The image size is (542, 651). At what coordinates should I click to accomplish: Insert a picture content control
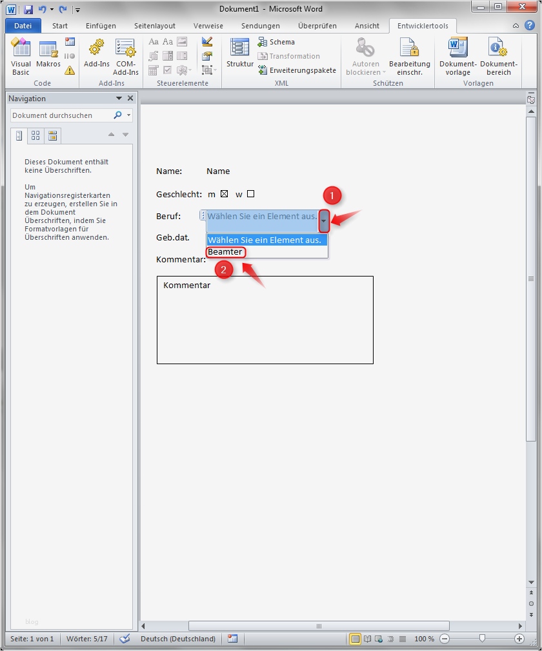pos(182,41)
